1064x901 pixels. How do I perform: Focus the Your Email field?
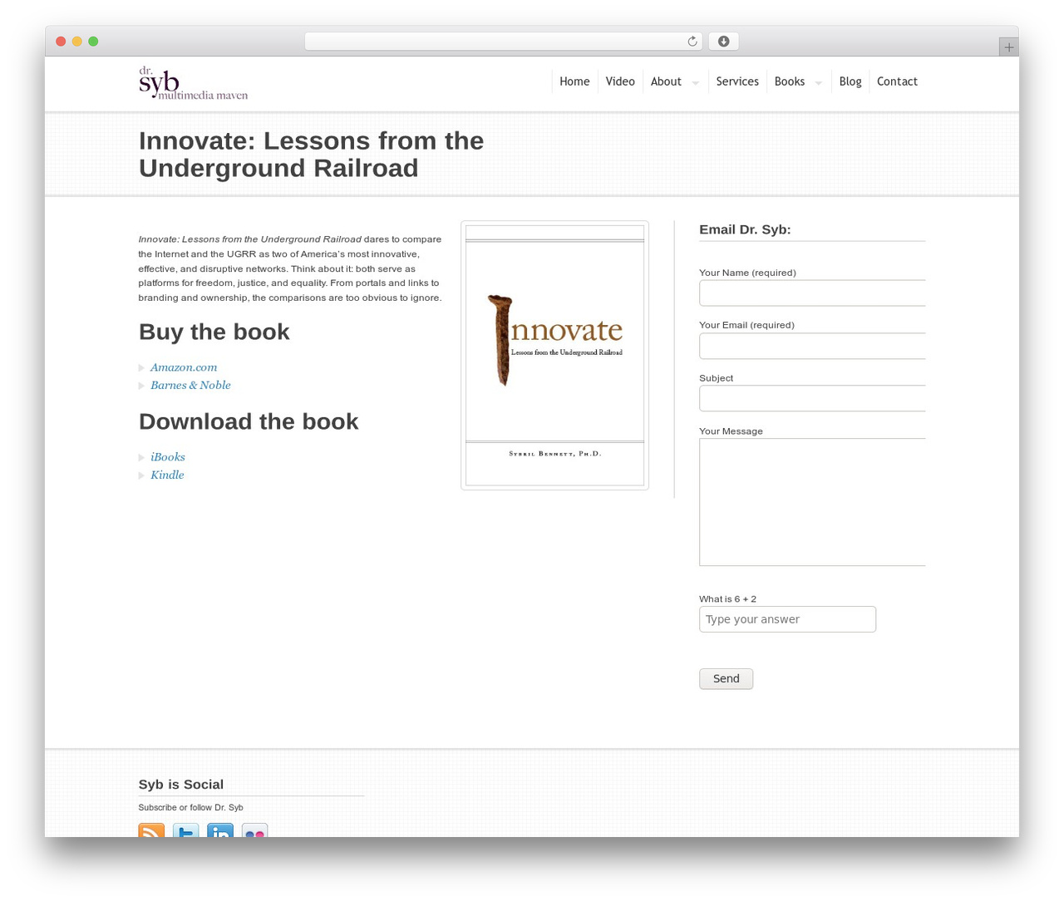click(812, 346)
